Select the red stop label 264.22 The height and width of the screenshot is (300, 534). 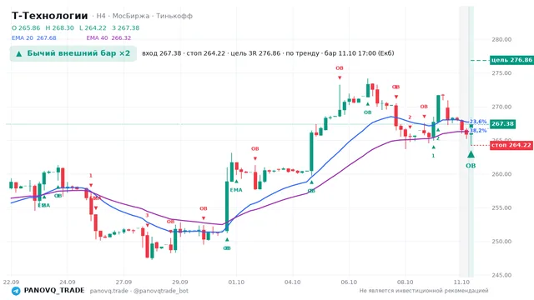pos(511,145)
